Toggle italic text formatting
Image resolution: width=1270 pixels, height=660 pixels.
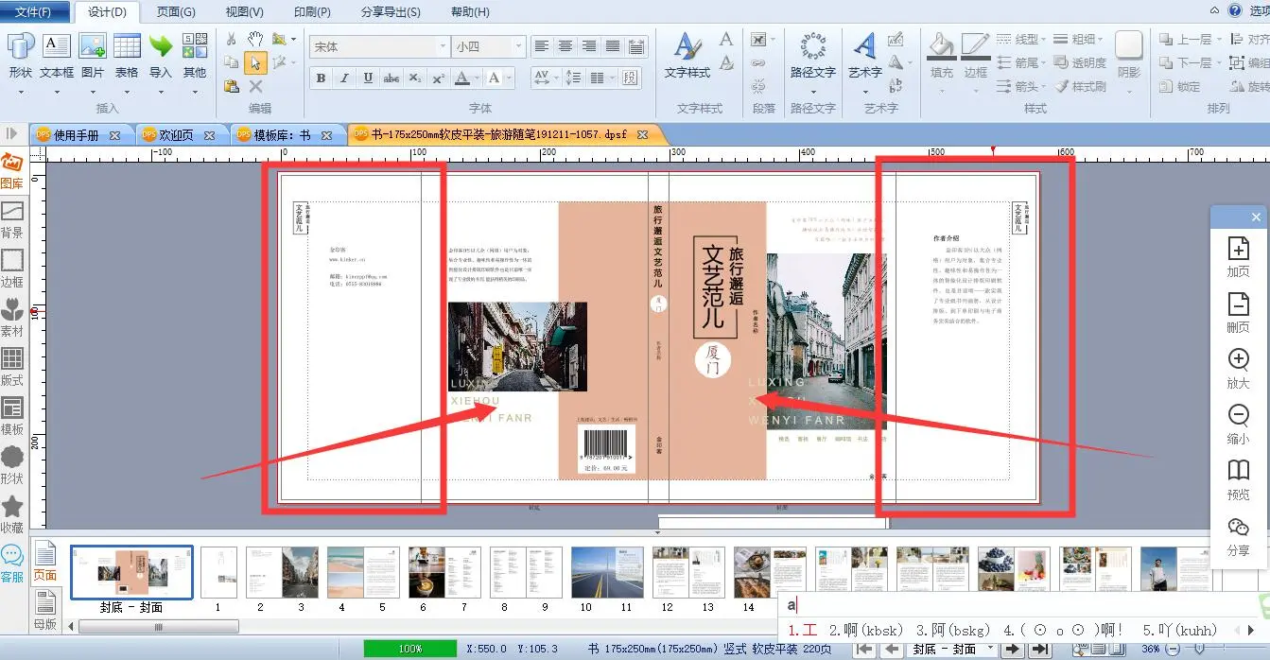click(x=344, y=78)
